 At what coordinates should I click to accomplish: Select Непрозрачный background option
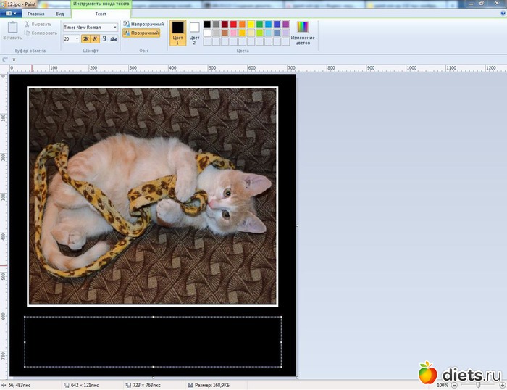pos(143,24)
